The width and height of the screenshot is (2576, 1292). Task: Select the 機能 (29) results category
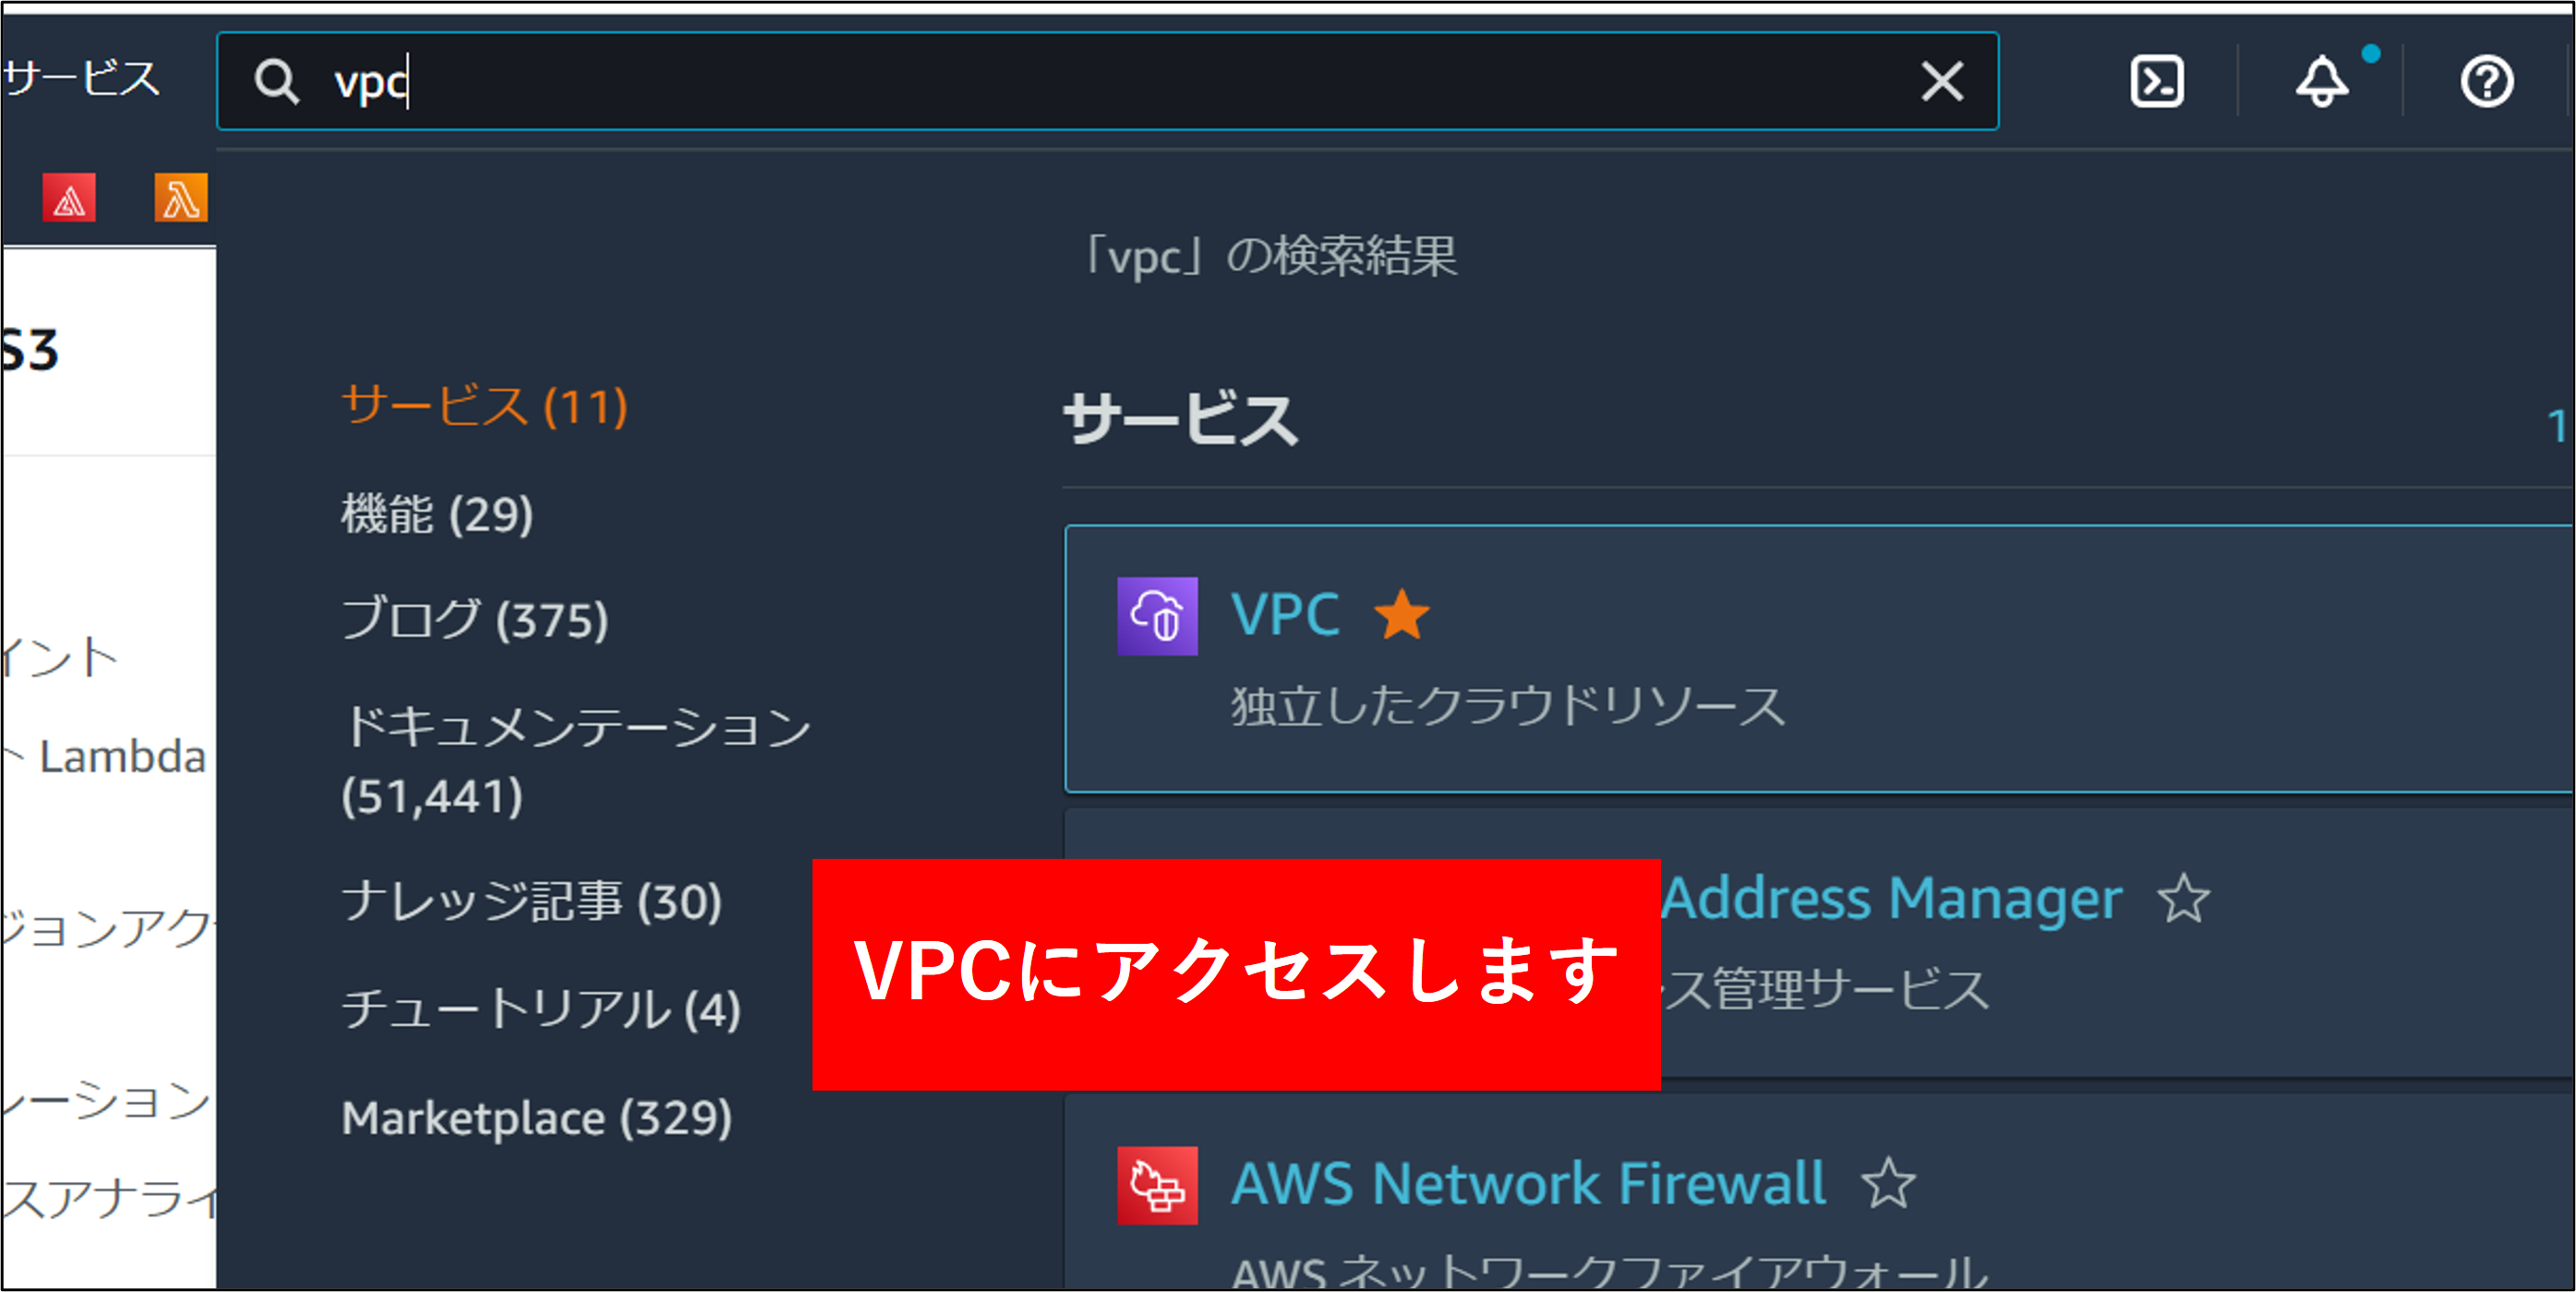[437, 514]
